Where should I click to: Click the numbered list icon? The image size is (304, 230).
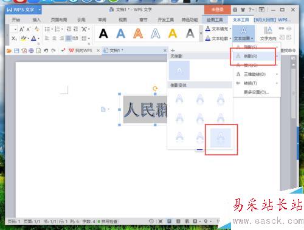pos(57,29)
